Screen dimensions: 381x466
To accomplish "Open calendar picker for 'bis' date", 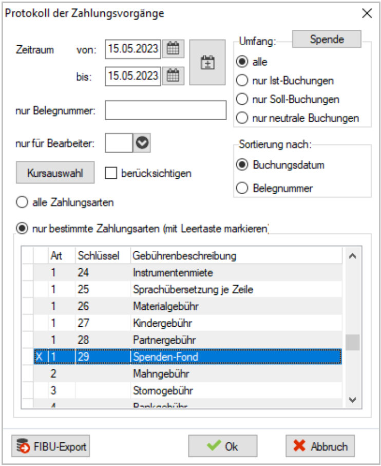I will point(173,76).
